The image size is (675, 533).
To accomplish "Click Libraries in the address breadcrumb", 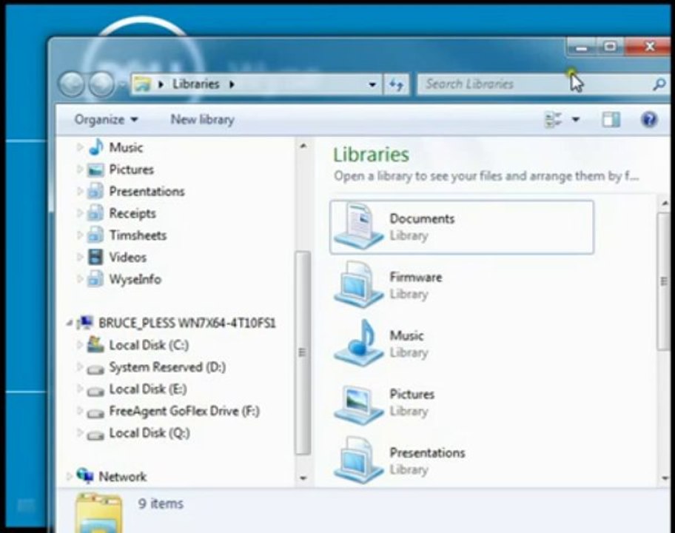I will 196,84.
